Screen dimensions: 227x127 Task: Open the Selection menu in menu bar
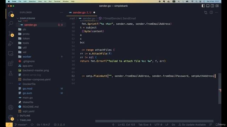32,1
